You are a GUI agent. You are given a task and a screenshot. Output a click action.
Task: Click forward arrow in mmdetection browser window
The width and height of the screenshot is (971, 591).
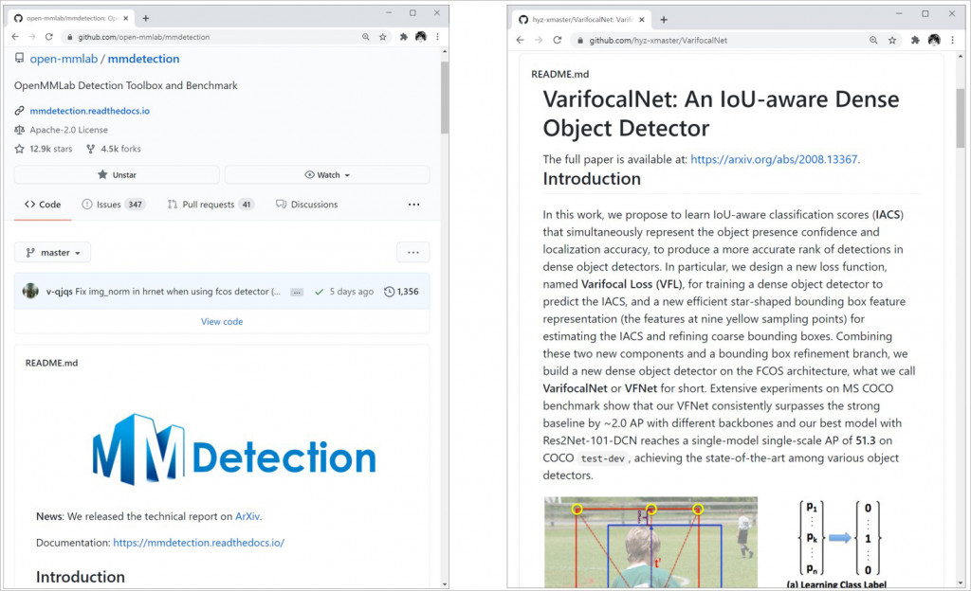(x=31, y=37)
